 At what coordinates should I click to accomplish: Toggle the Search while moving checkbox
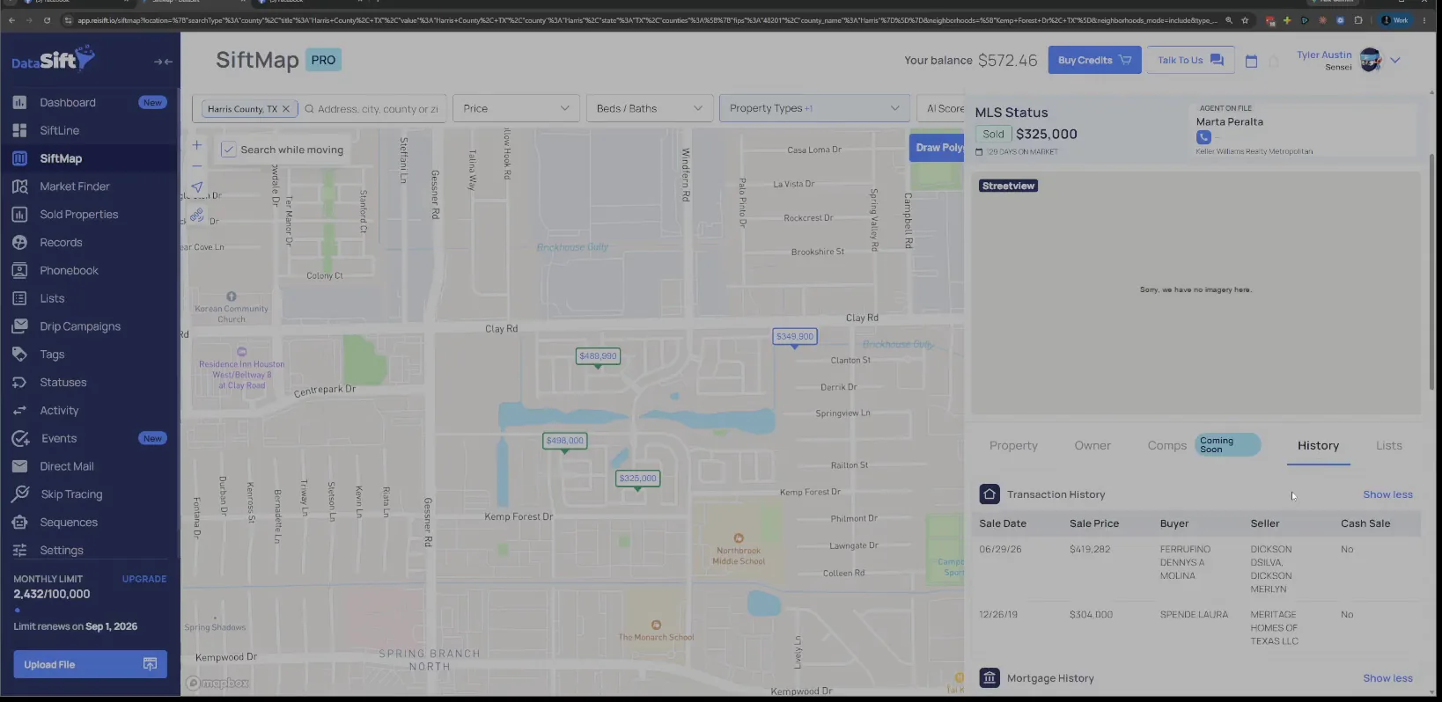click(228, 150)
